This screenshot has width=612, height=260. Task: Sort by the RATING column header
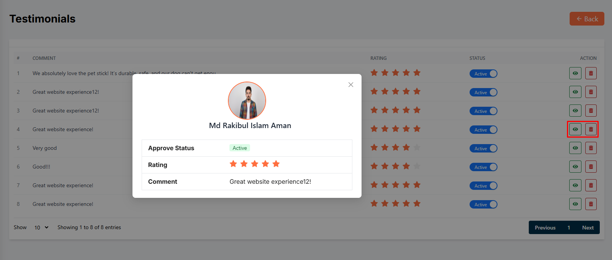pyautogui.click(x=378, y=58)
